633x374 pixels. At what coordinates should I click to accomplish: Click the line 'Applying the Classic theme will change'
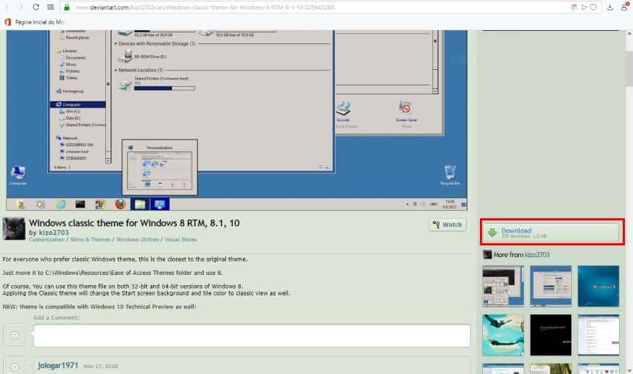(x=146, y=293)
